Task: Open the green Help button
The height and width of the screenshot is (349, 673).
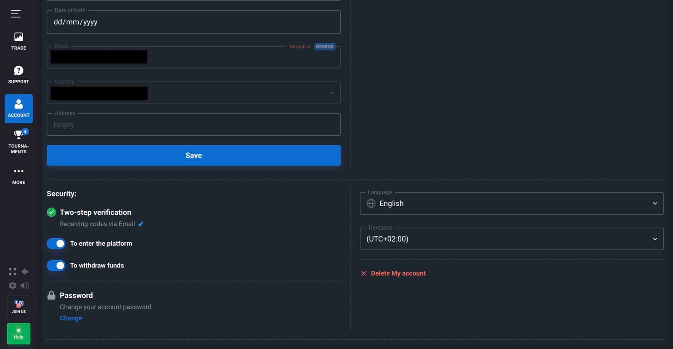Action: pyautogui.click(x=19, y=334)
